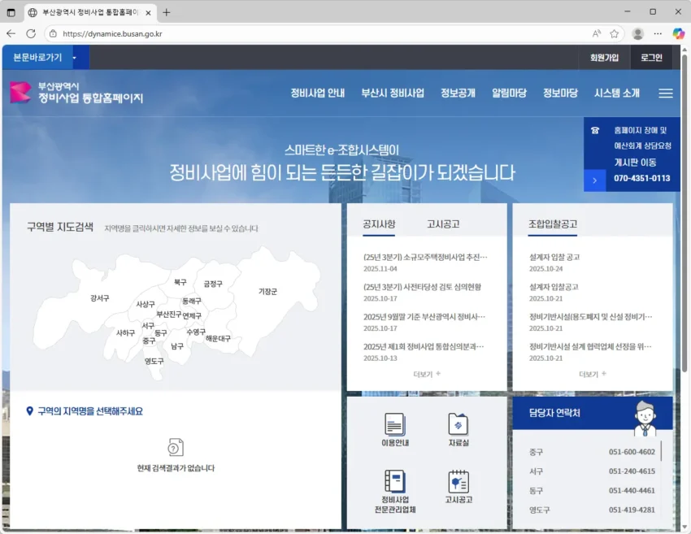Click the Busan 정비사업 통합홈페이지 logo
This screenshot has width=691, height=534.
(76, 93)
